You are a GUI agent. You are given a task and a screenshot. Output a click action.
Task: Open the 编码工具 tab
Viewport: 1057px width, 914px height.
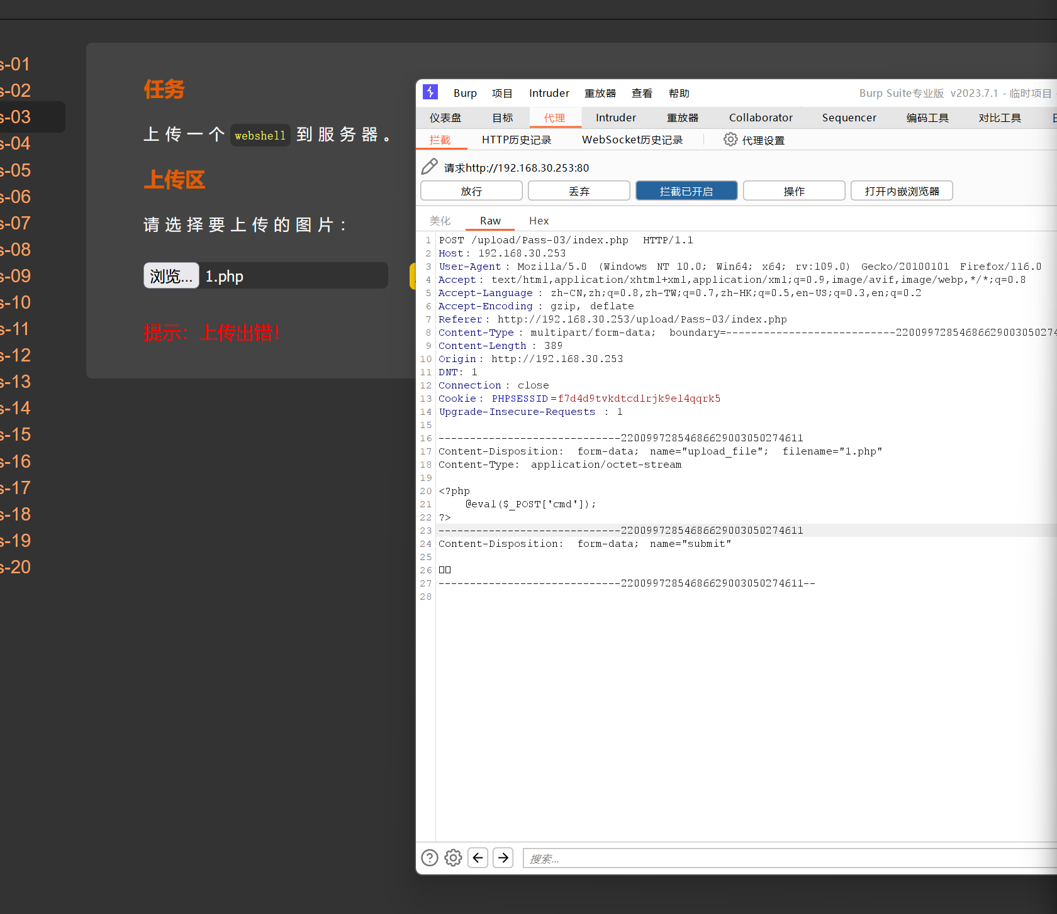(x=927, y=118)
